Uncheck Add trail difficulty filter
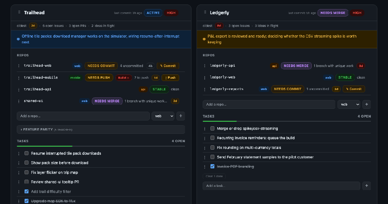Screen dimensions: 388x204 pyautogui.click(x=27, y=191)
